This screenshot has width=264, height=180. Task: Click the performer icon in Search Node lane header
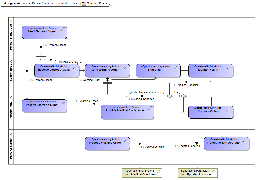tap(11, 61)
